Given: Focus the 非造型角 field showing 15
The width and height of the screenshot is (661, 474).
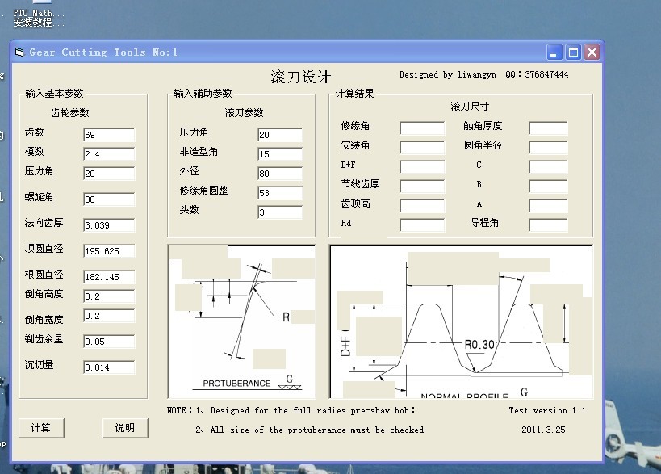Looking at the screenshot, I should point(280,154).
